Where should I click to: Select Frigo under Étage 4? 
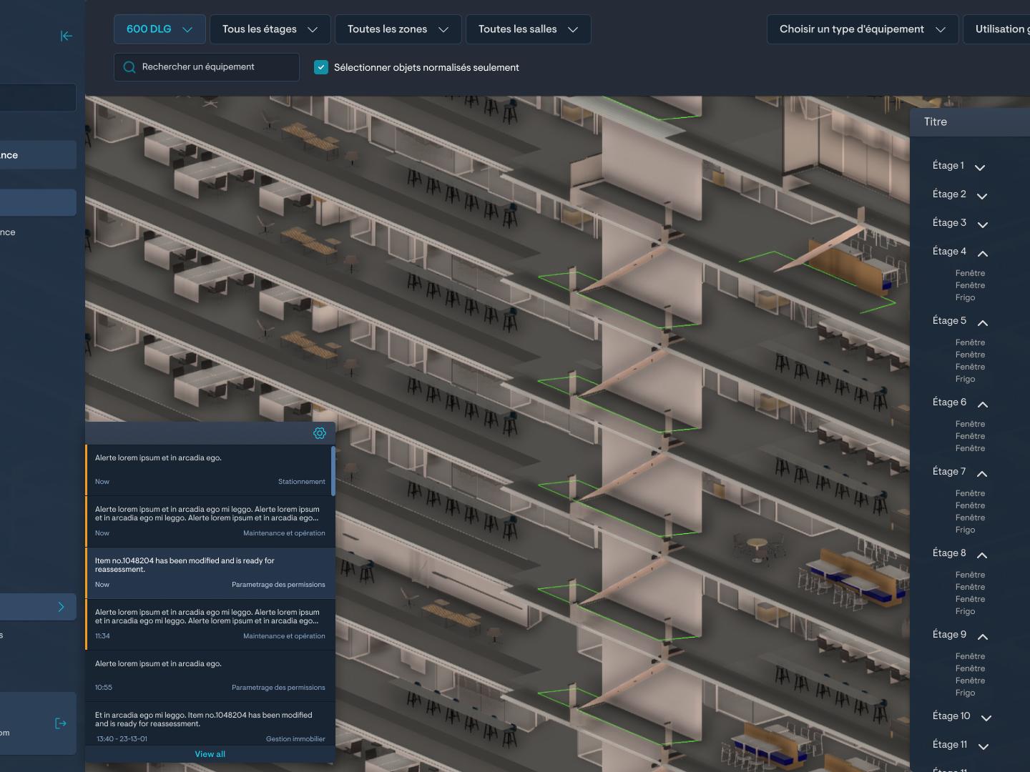click(965, 297)
